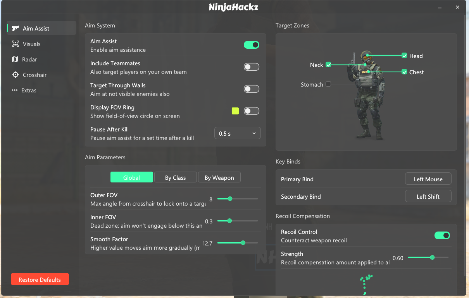The width and height of the screenshot is (469, 298).
Task: Click Outer FOV value 8
Action: coord(211,199)
